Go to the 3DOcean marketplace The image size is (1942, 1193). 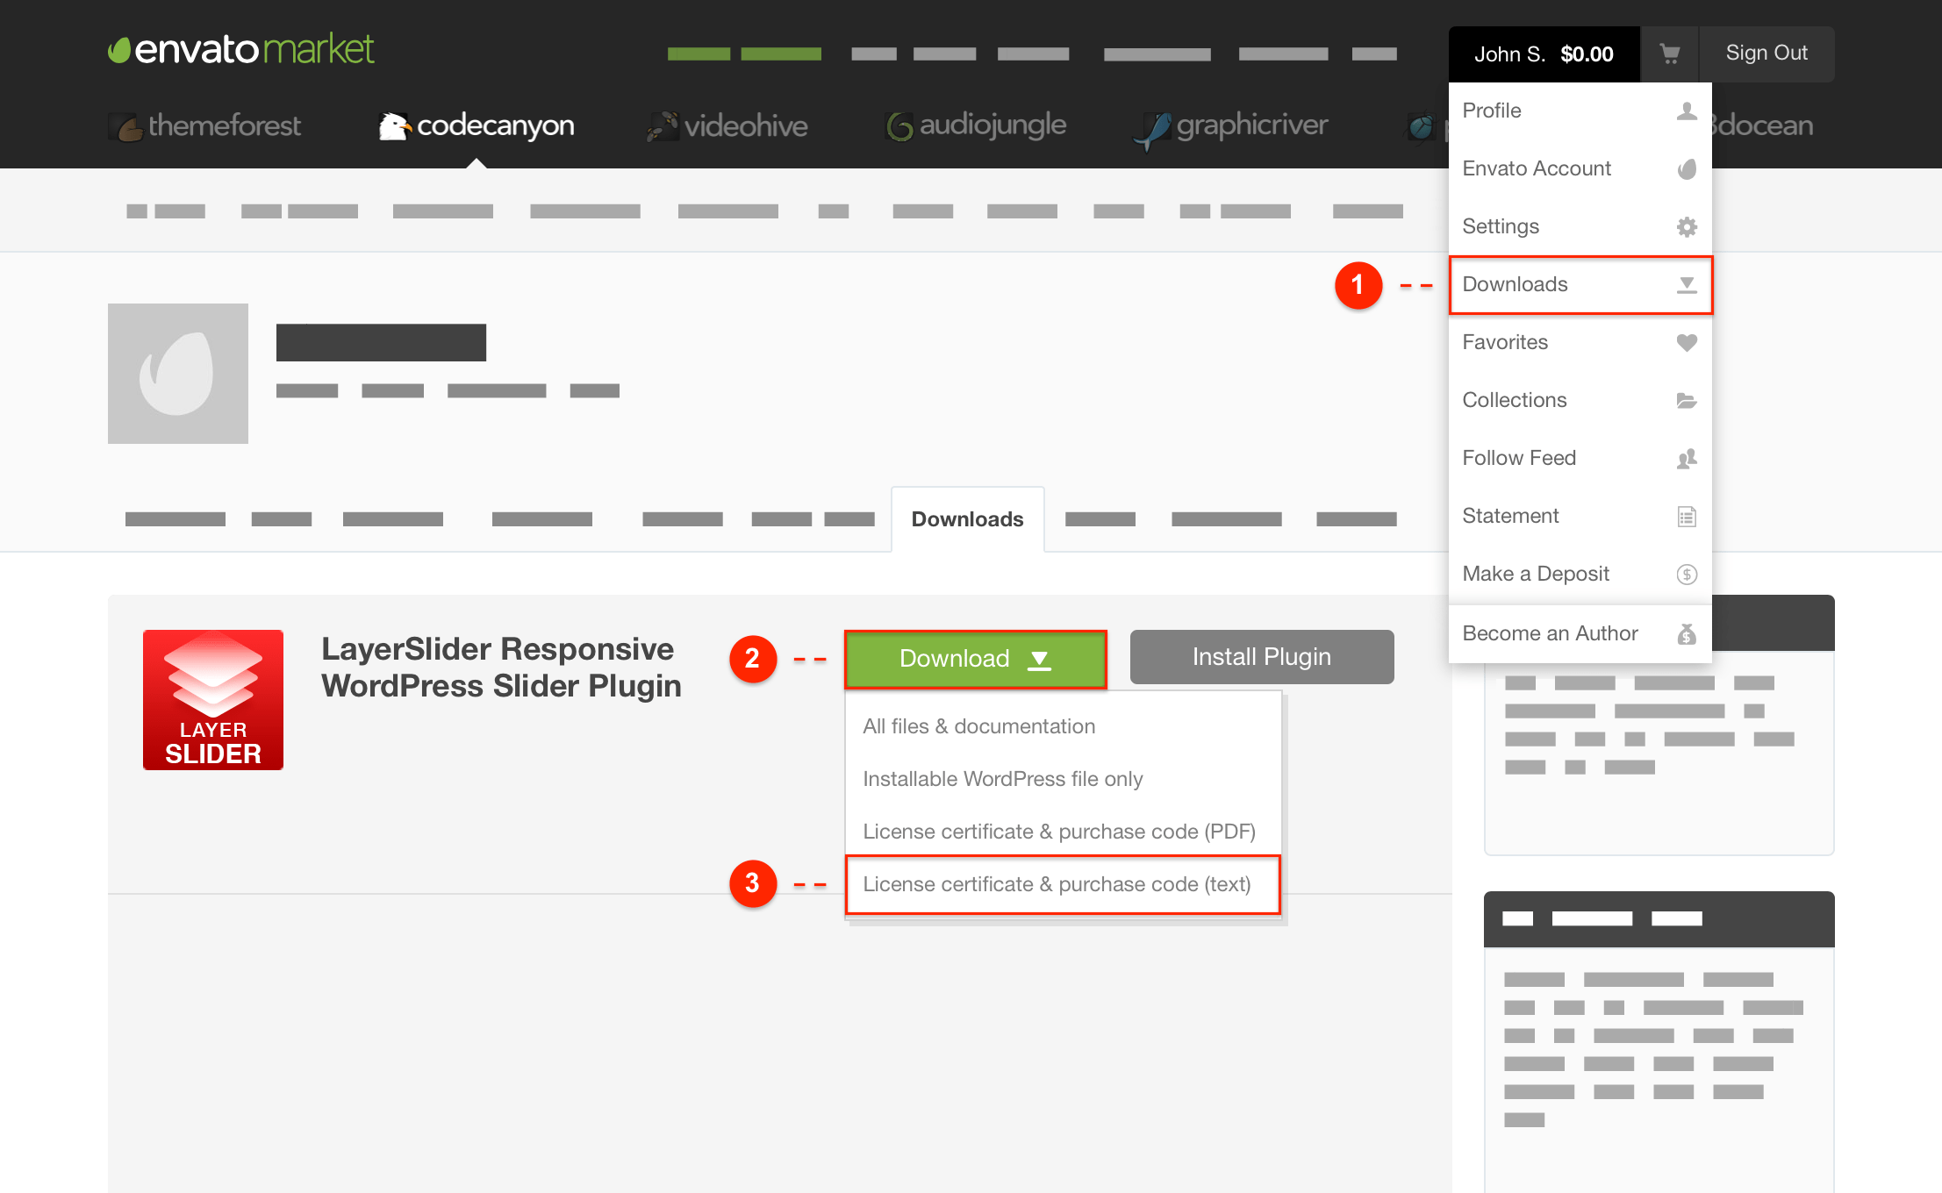1762,126
